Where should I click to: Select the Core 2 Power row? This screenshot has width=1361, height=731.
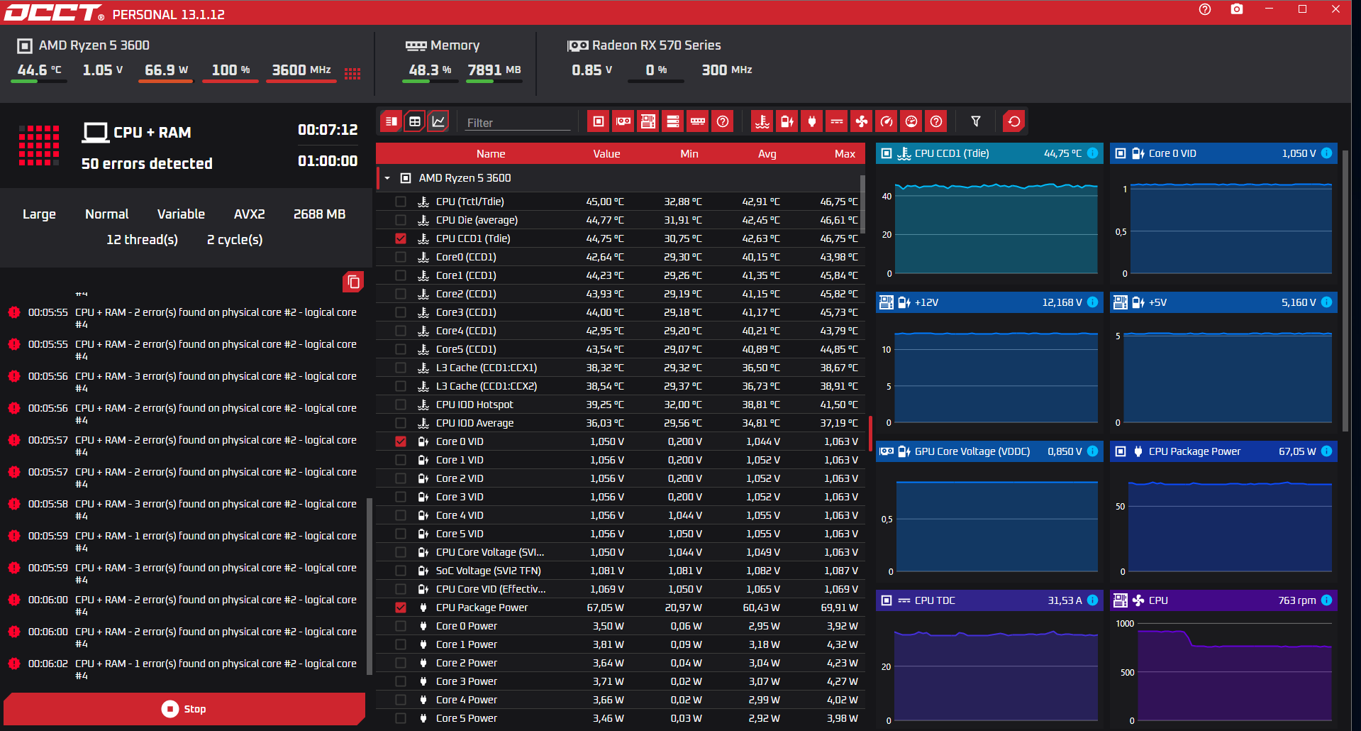click(621, 663)
